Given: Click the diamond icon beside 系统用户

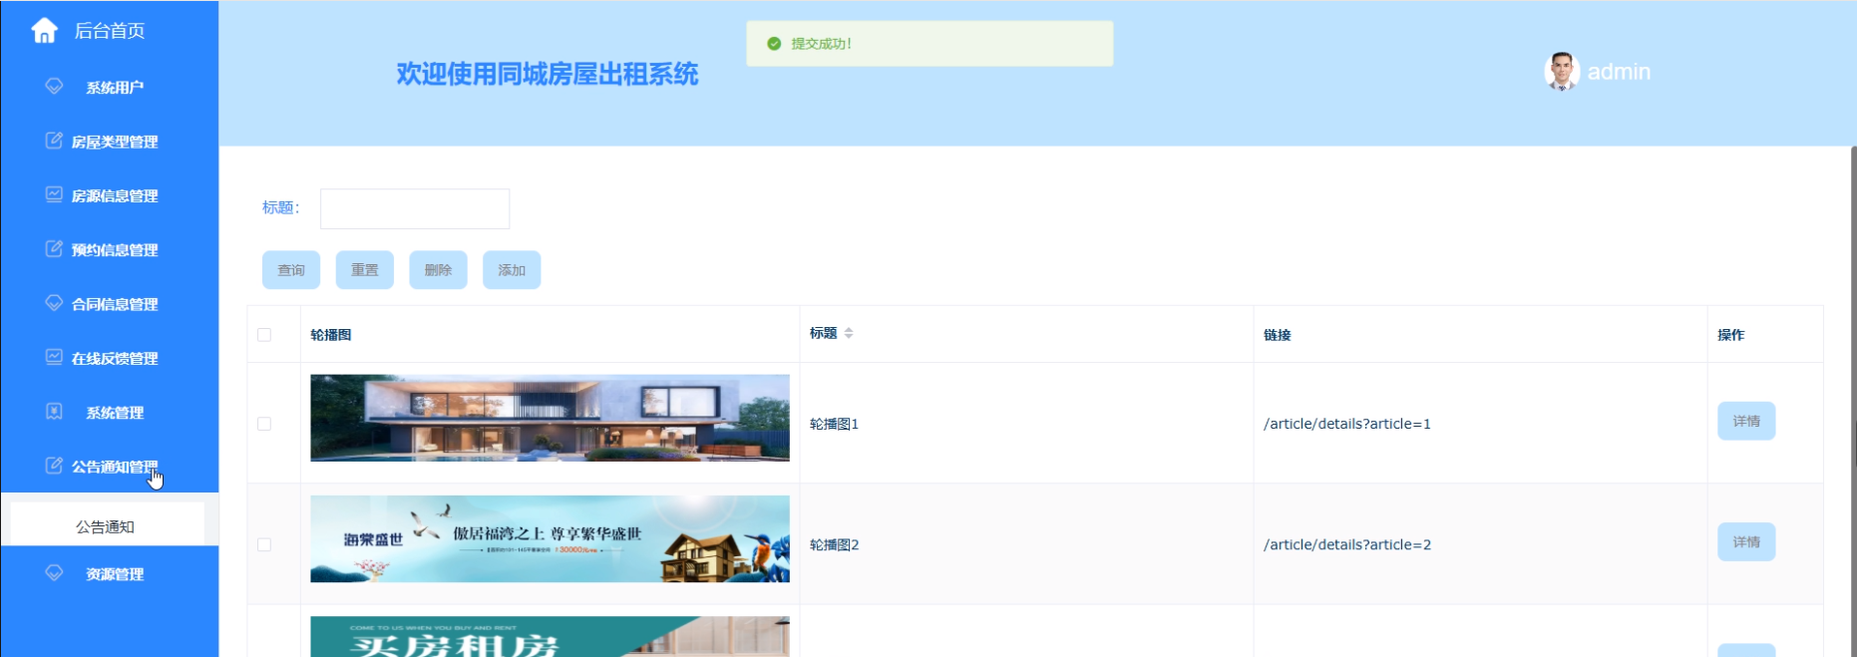Looking at the screenshot, I should click(54, 86).
